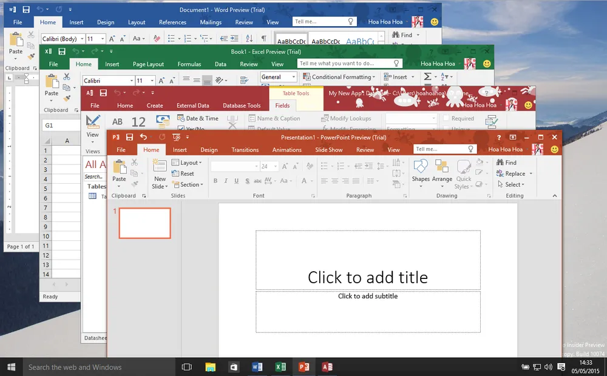Screen dimensions: 607x376
Task: Tick the Required checkbox in Access
Action: point(447,119)
